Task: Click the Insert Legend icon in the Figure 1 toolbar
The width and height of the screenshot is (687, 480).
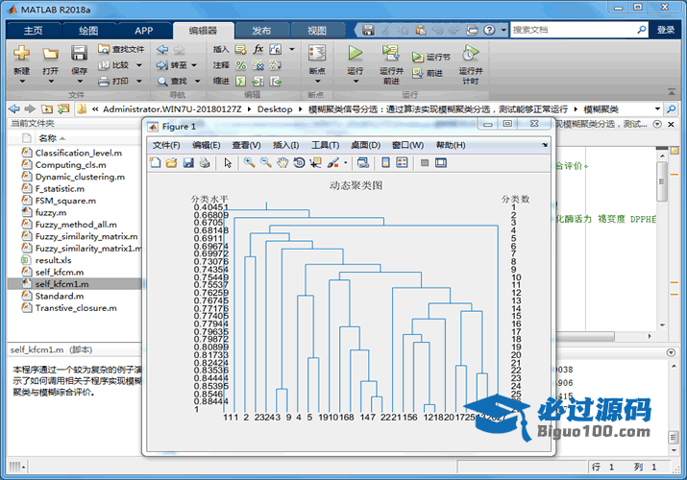Action: tap(402, 163)
